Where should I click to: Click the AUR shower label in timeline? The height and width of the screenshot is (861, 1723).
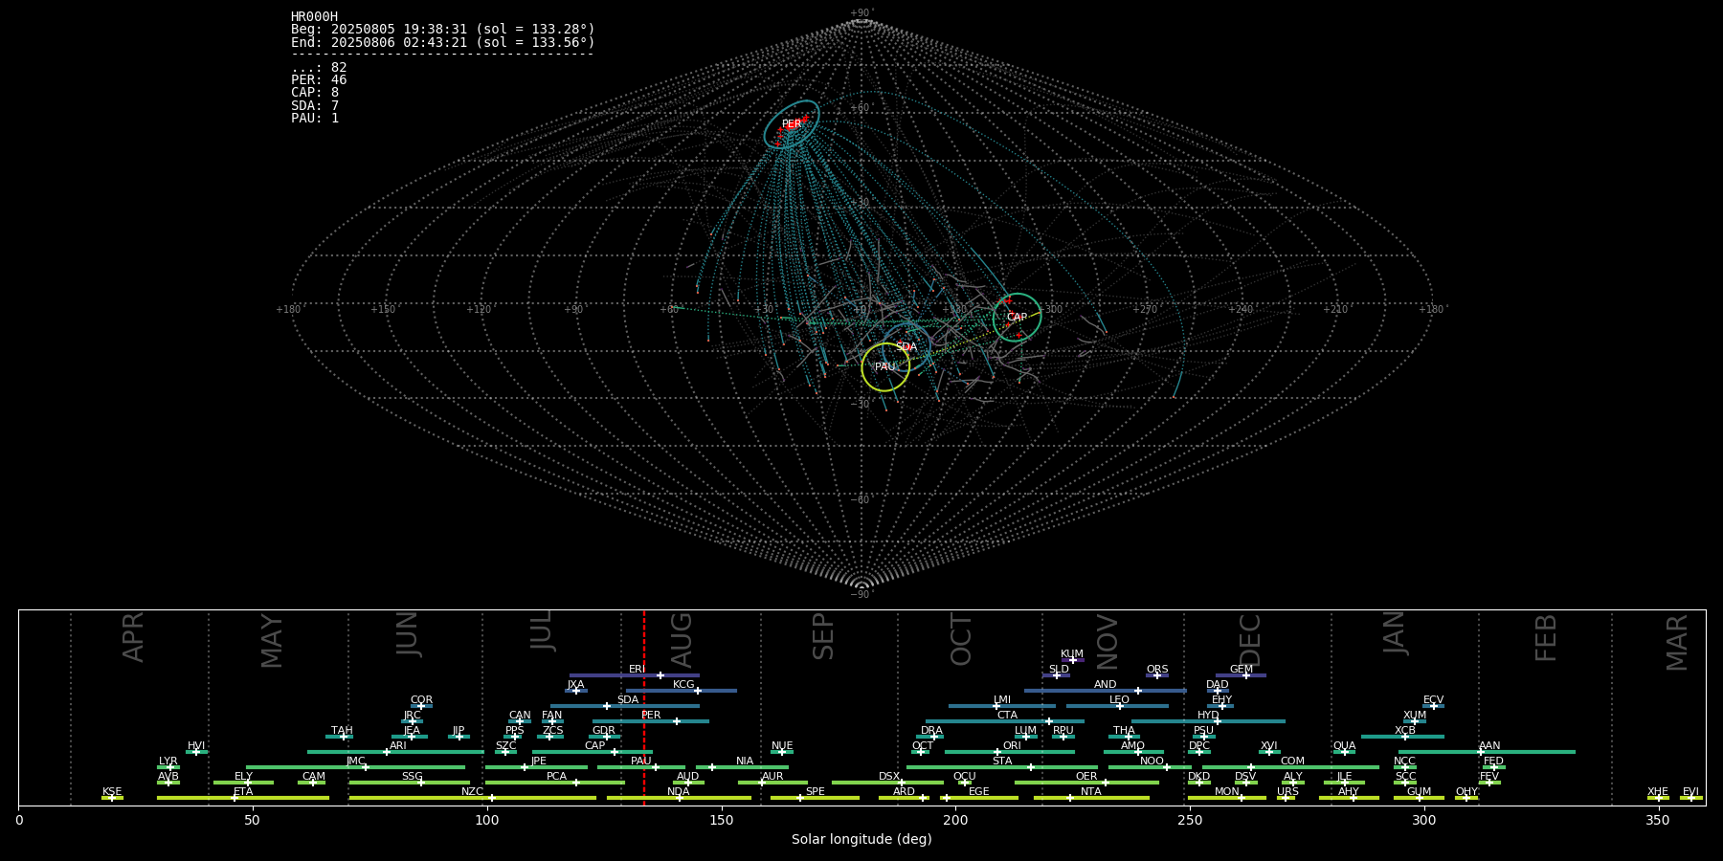click(772, 777)
